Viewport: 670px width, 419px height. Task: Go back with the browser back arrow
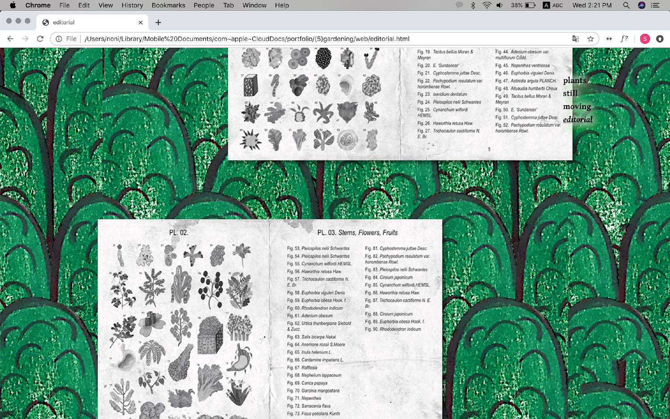coord(10,39)
